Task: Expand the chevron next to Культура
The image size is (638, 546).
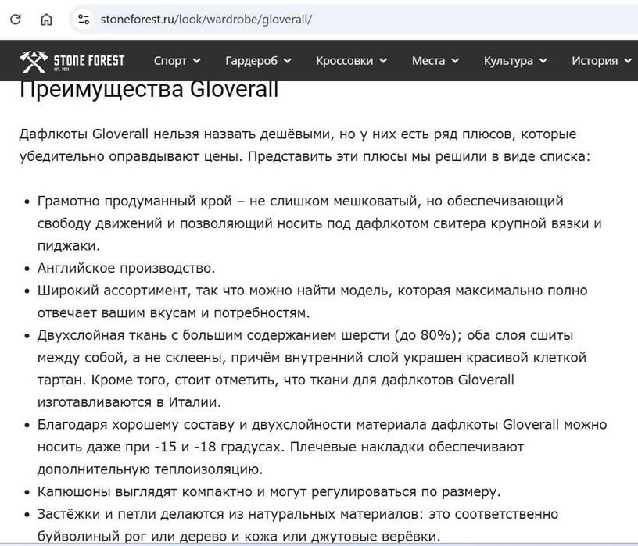Action: click(x=543, y=61)
